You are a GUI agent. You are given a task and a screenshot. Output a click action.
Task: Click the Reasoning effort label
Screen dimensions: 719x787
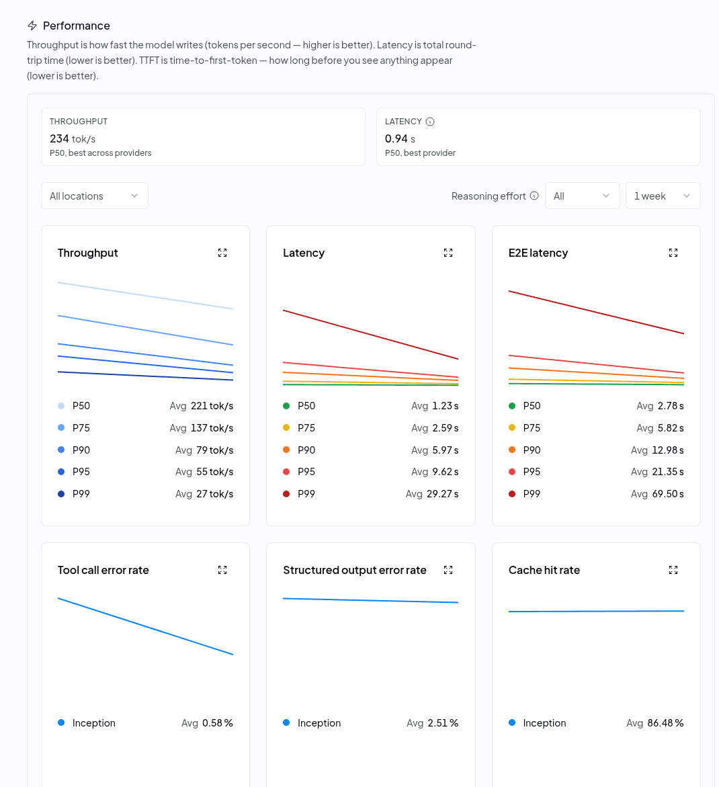point(489,196)
